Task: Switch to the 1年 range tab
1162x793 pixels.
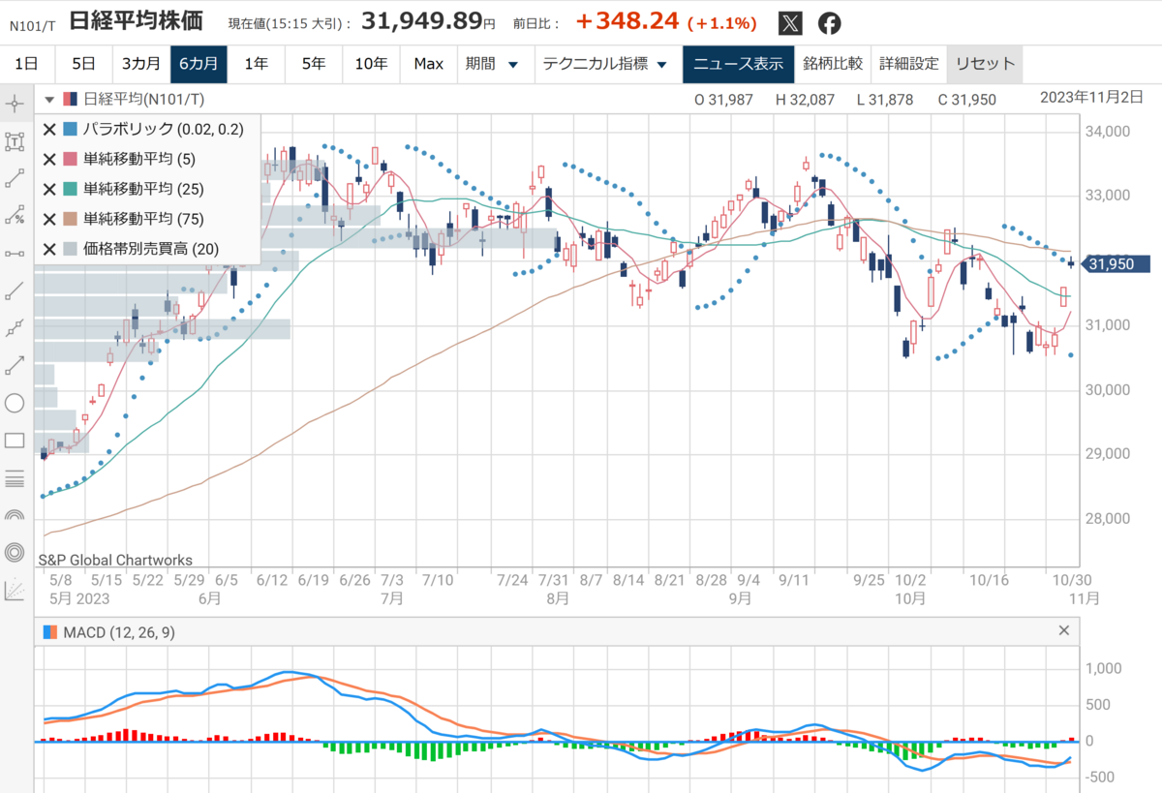Action: pos(257,64)
